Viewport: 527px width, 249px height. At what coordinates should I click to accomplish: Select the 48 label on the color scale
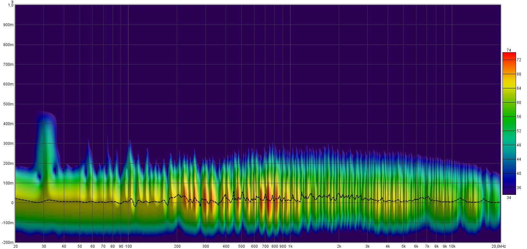[519, 145]
